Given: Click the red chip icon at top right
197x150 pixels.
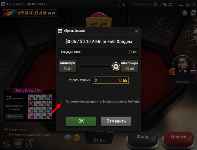Looking at the screenshot, I should [x=185, y=13].
